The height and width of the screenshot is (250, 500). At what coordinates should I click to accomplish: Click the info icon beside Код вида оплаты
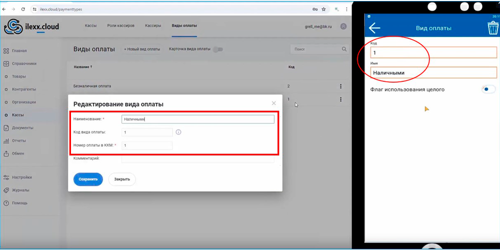(178, 132)
